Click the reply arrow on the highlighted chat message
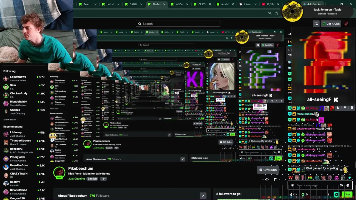 pyautogui.click(x=338, y=108)
